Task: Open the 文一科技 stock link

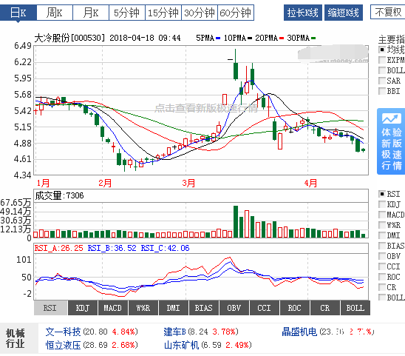Action: [x=63, y=332]
